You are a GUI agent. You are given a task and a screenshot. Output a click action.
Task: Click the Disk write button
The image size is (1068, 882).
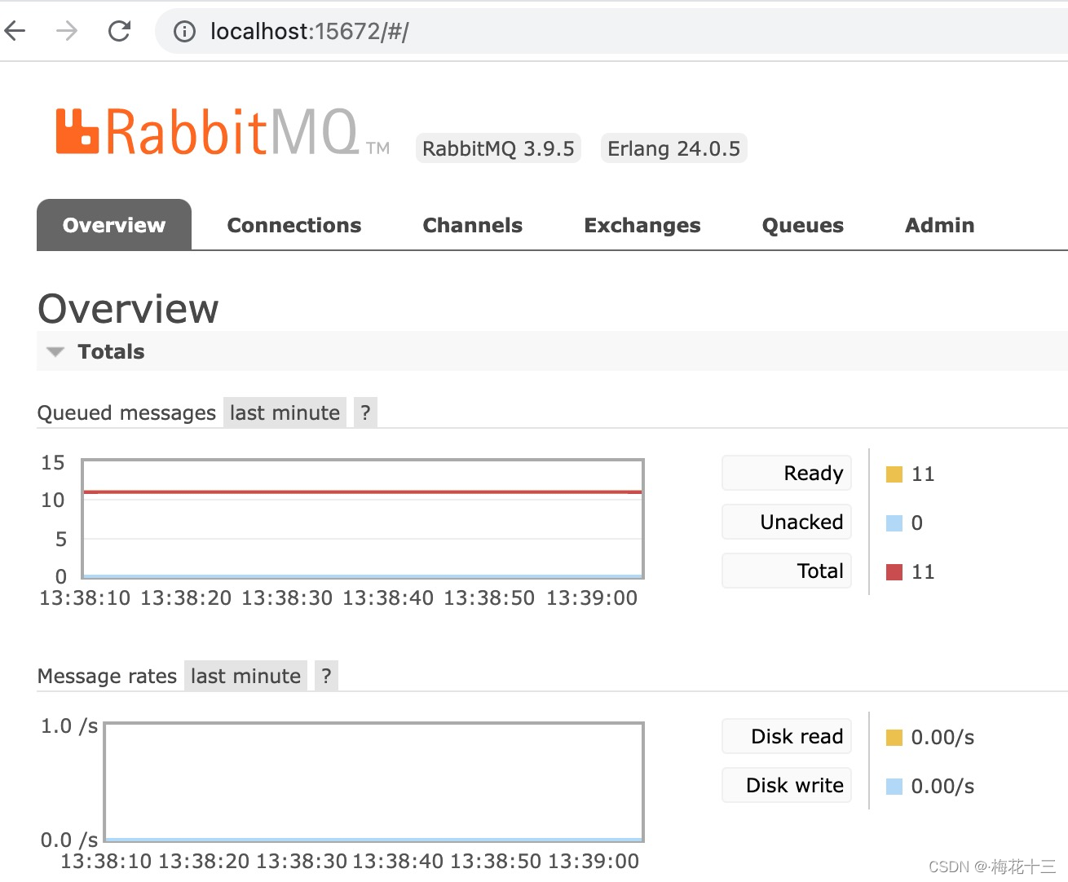785,785
